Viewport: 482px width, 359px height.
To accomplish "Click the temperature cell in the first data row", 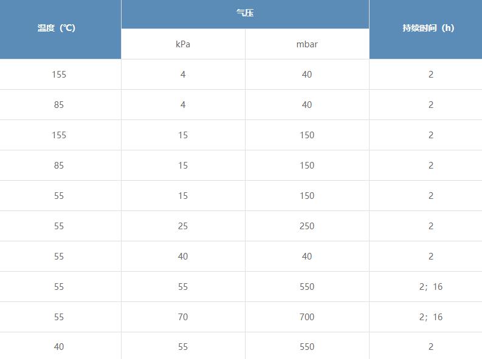I will (x=59, y=75).
